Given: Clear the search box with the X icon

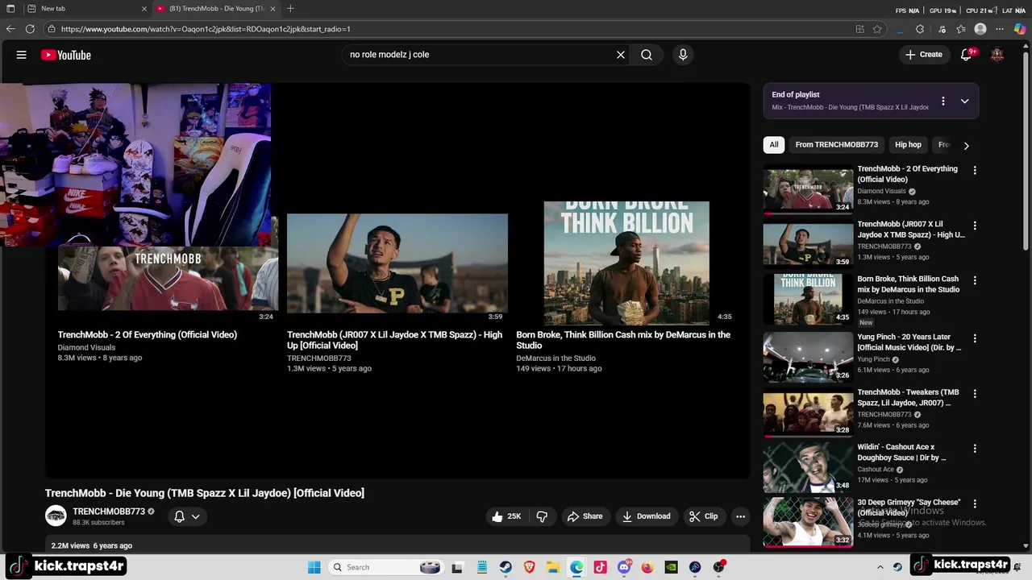Looking at the screenshot, I should 621,55.
